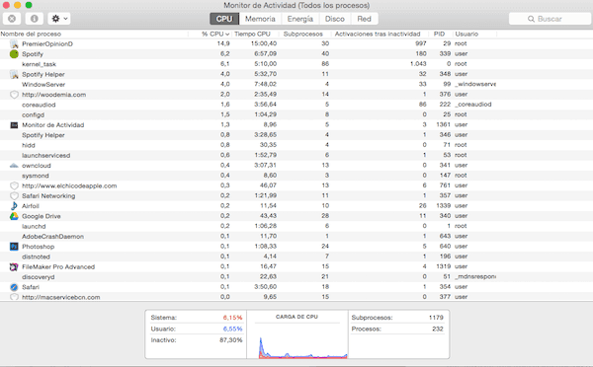The image size is (593, 367).
Task: Switch to the Red tab
Action: point(364,19)
